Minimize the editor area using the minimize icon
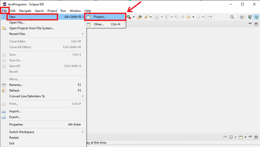The width and height of the screenshot is (260, 147). (250, 24)
